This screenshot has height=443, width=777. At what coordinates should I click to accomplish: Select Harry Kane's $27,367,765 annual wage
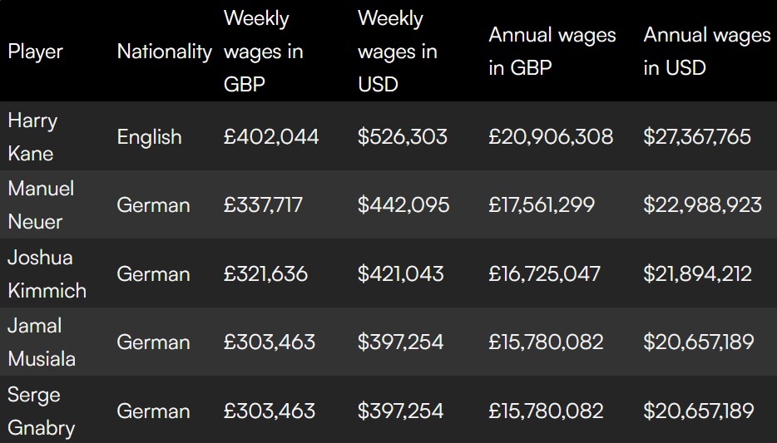(x=697, y=137)
